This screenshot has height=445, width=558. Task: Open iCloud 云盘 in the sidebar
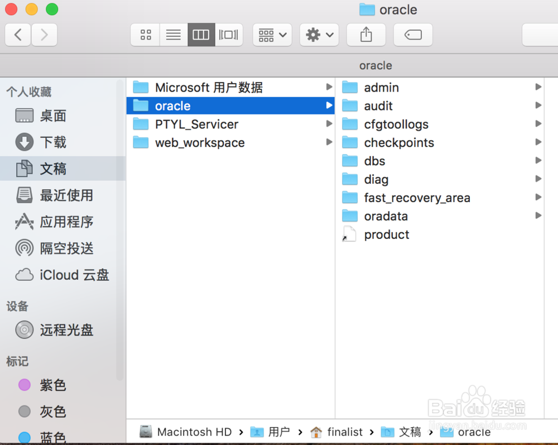point(62,275)
